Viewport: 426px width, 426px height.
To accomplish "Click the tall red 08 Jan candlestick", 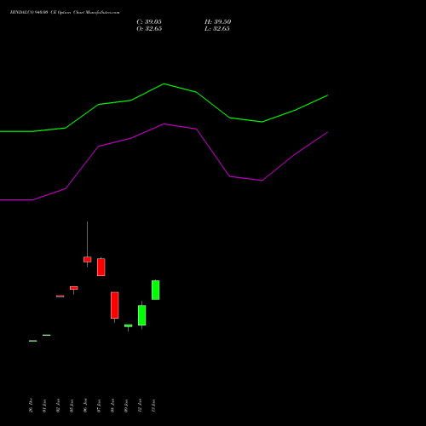I will (x=115, y=305).
